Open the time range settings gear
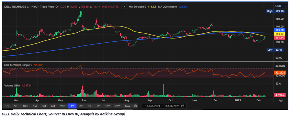290x117 pixels. pos(136,106)
